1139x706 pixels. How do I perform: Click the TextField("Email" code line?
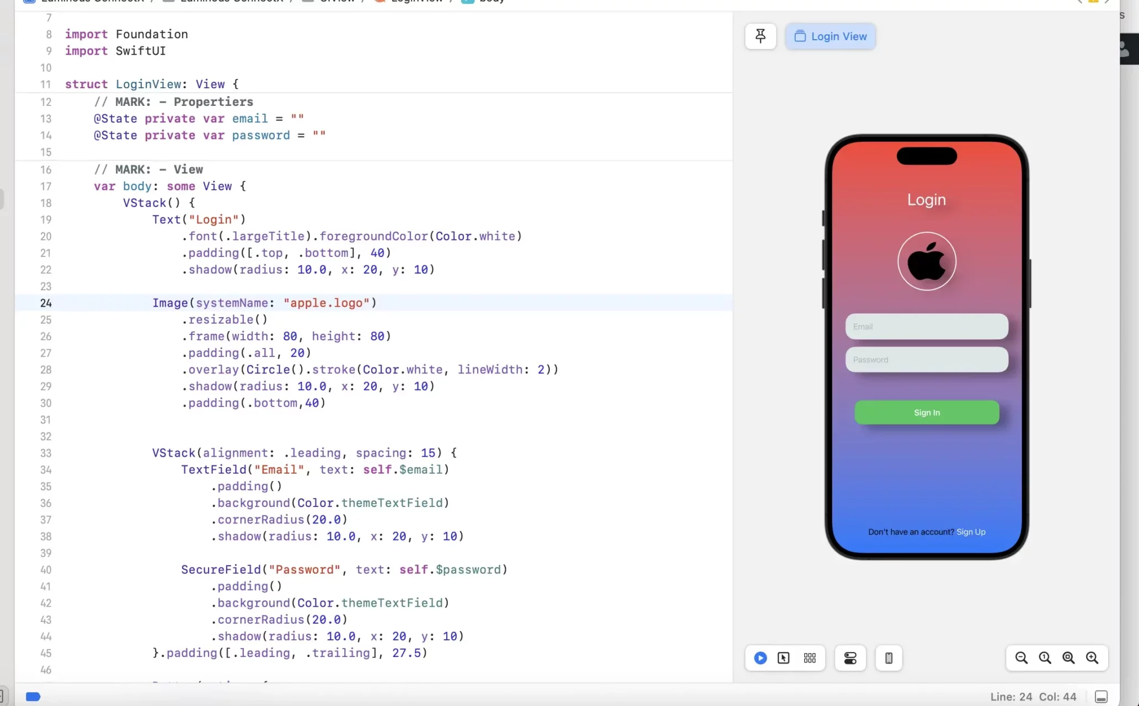pos(316,469)
